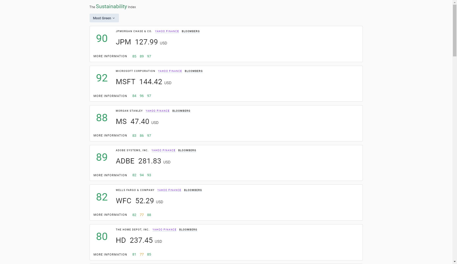The image size is (457, 264).
Task: Open Yahoo Finance link for JPMorgan Chase
Action: point(167,31)
